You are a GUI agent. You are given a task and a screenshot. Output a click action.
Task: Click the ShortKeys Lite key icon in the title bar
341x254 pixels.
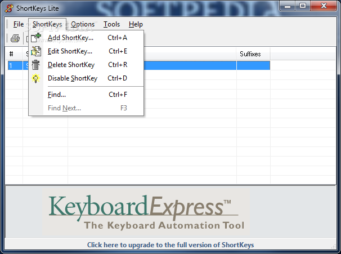pos(9,8)
